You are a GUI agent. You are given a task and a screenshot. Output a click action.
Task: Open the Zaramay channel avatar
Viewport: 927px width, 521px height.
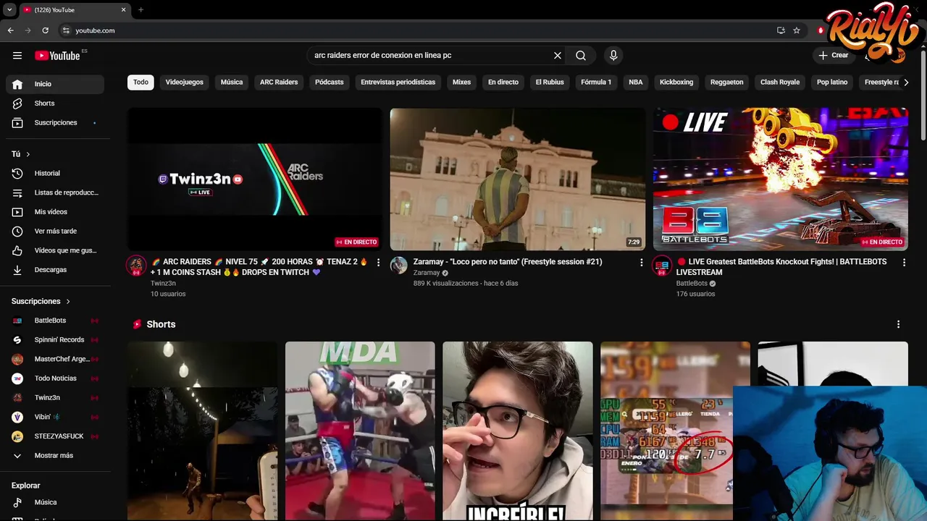[399, 265]
